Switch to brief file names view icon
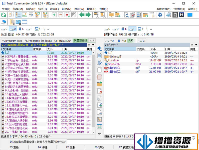Viewport: 199px width, 150px height. tap(12, 15)
